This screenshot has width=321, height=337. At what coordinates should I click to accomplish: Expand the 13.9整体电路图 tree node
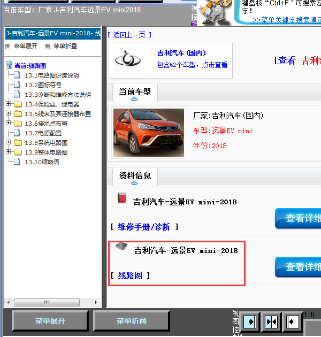point(9,152)
